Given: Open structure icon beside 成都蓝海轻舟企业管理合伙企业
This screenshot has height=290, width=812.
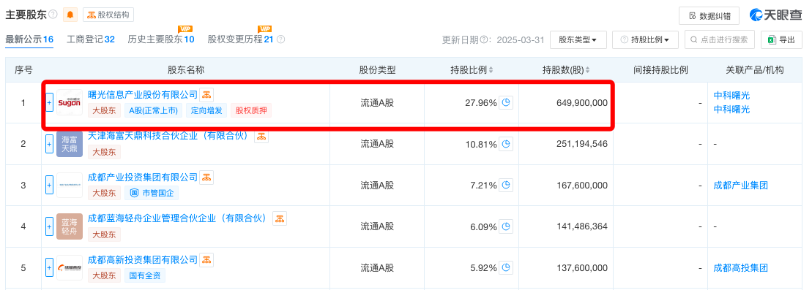Looking at the screenshot, I should coord(280,218).
